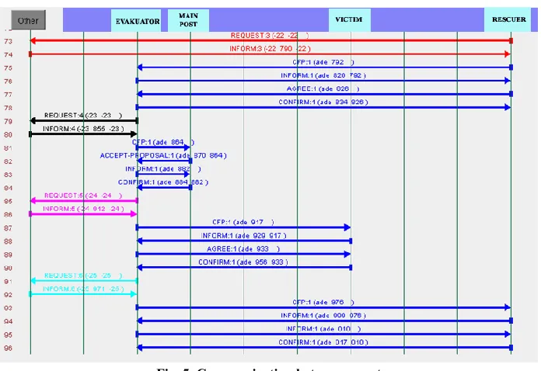Click the ACCEPT-PROPOSAL:1 message label
The width and height of the screenshot is (541, 371).
click(163, 156)
